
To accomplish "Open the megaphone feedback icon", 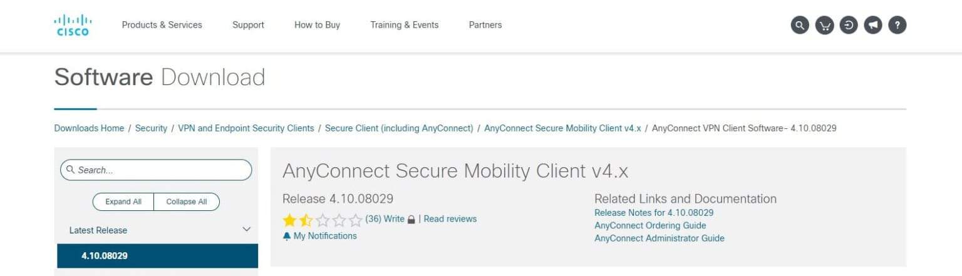I will coord(873,26).
